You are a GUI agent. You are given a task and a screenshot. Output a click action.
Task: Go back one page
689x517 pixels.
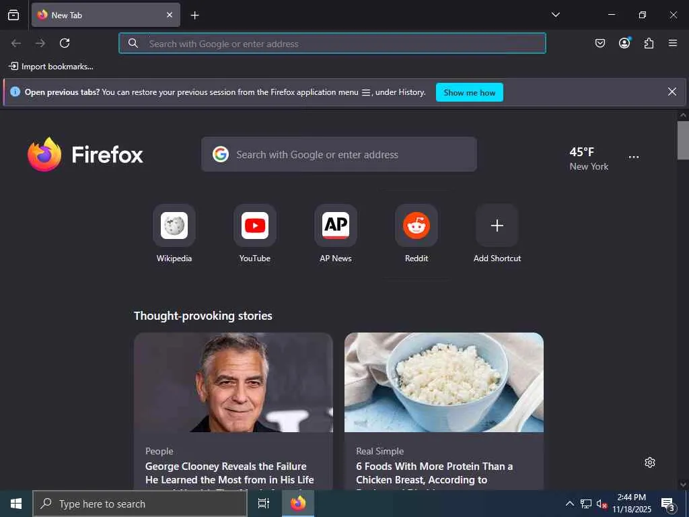tap(16, 43)
